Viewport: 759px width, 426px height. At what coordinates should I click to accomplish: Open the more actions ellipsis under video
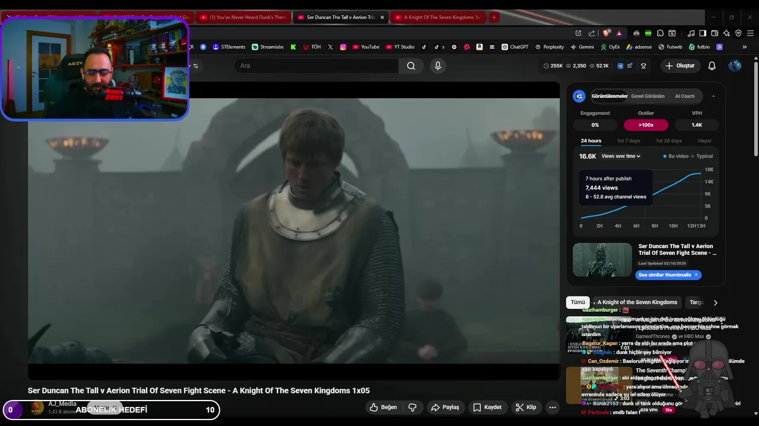553,407
